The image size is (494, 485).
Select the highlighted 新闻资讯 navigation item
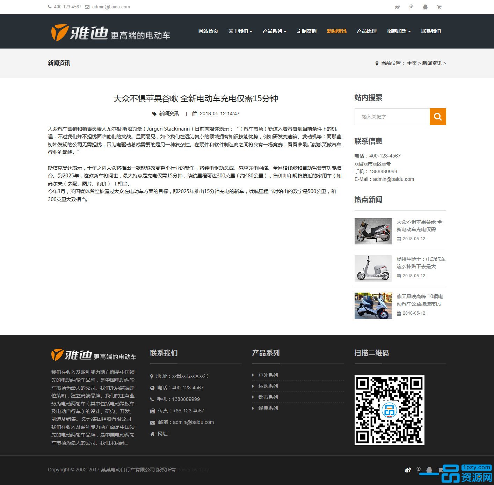pos(337,31)
